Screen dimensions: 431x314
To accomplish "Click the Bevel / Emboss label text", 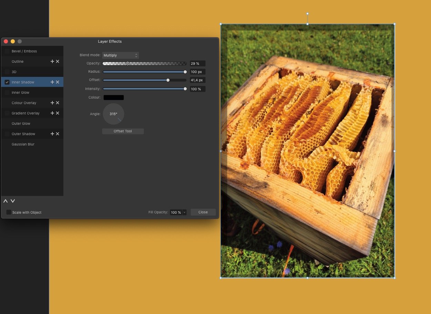I will [24, 51].
